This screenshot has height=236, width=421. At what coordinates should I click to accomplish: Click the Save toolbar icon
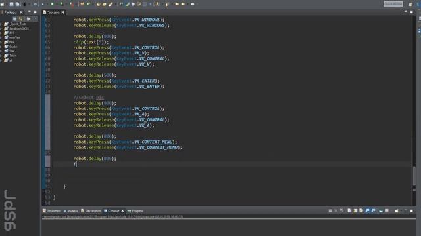(12, 4)
